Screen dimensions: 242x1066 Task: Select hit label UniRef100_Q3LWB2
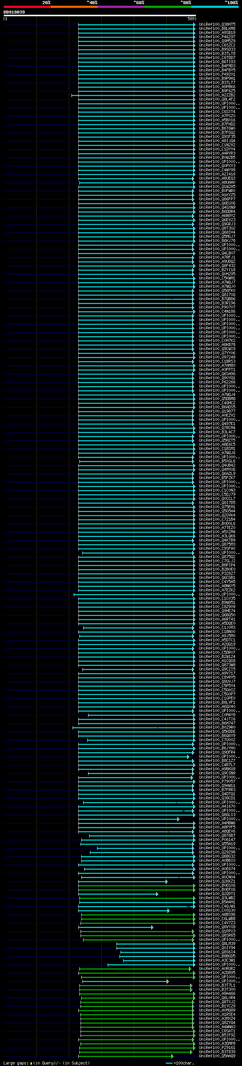(217, 898)
